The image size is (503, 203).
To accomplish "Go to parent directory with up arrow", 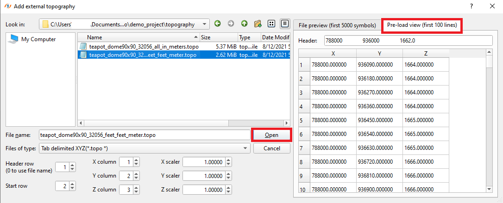I will pos(244,24).
